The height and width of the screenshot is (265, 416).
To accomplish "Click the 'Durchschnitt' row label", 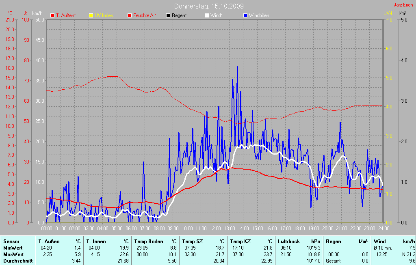I will pos(18,261).
